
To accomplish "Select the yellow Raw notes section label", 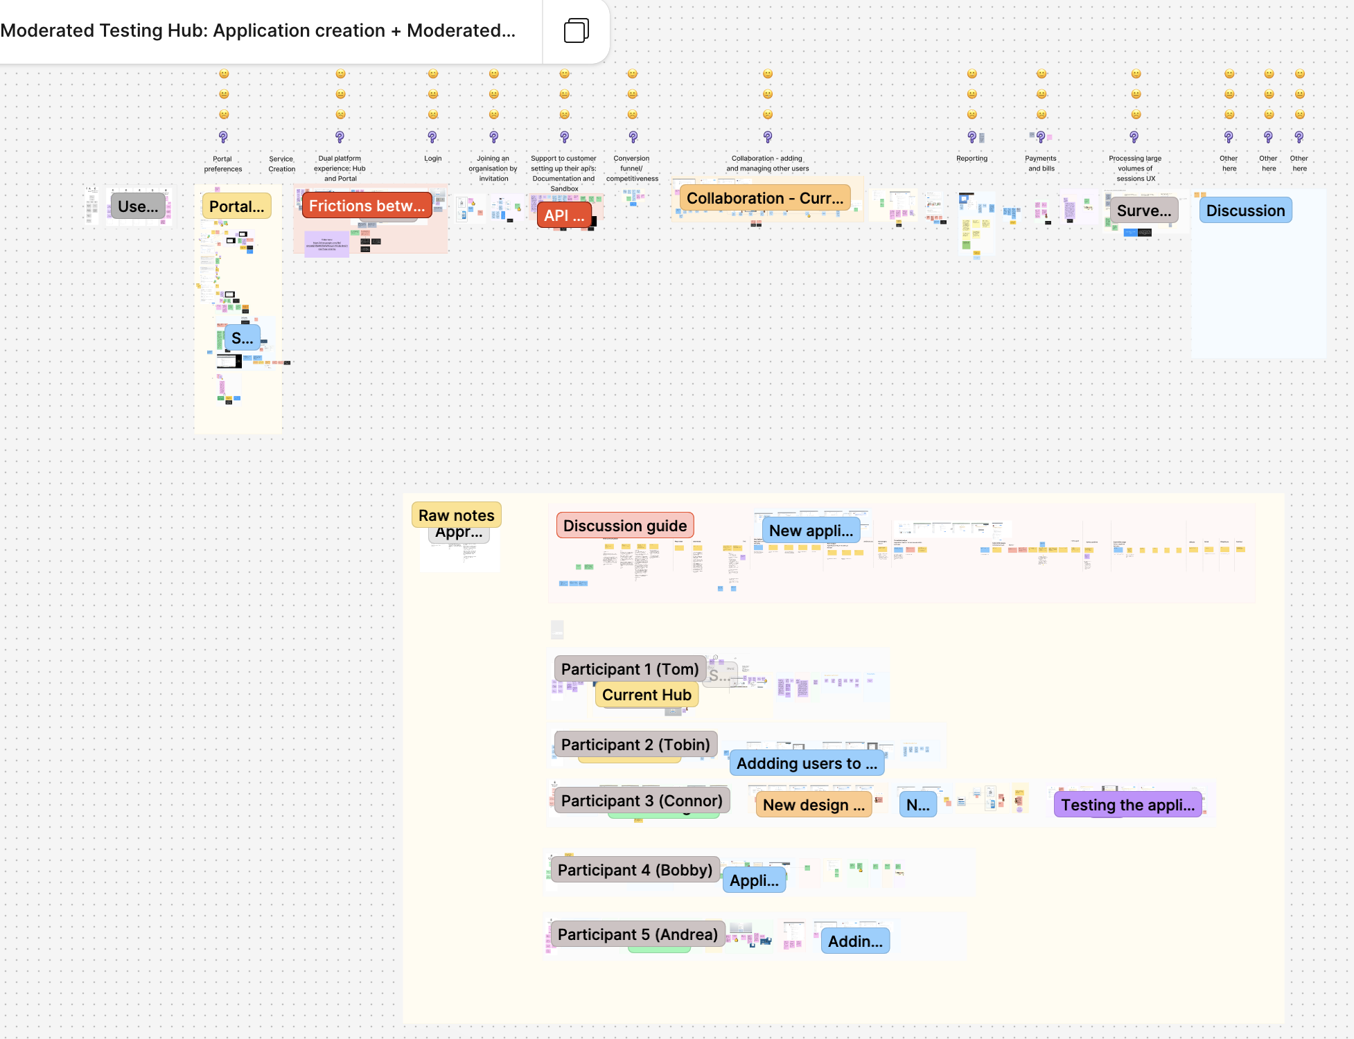I will (x=456, y=515).
